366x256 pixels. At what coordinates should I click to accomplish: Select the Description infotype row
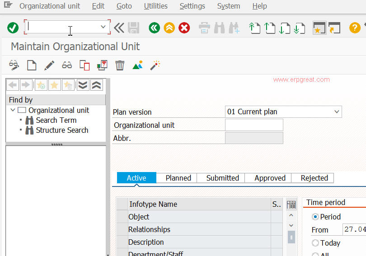tap(200, 242)
